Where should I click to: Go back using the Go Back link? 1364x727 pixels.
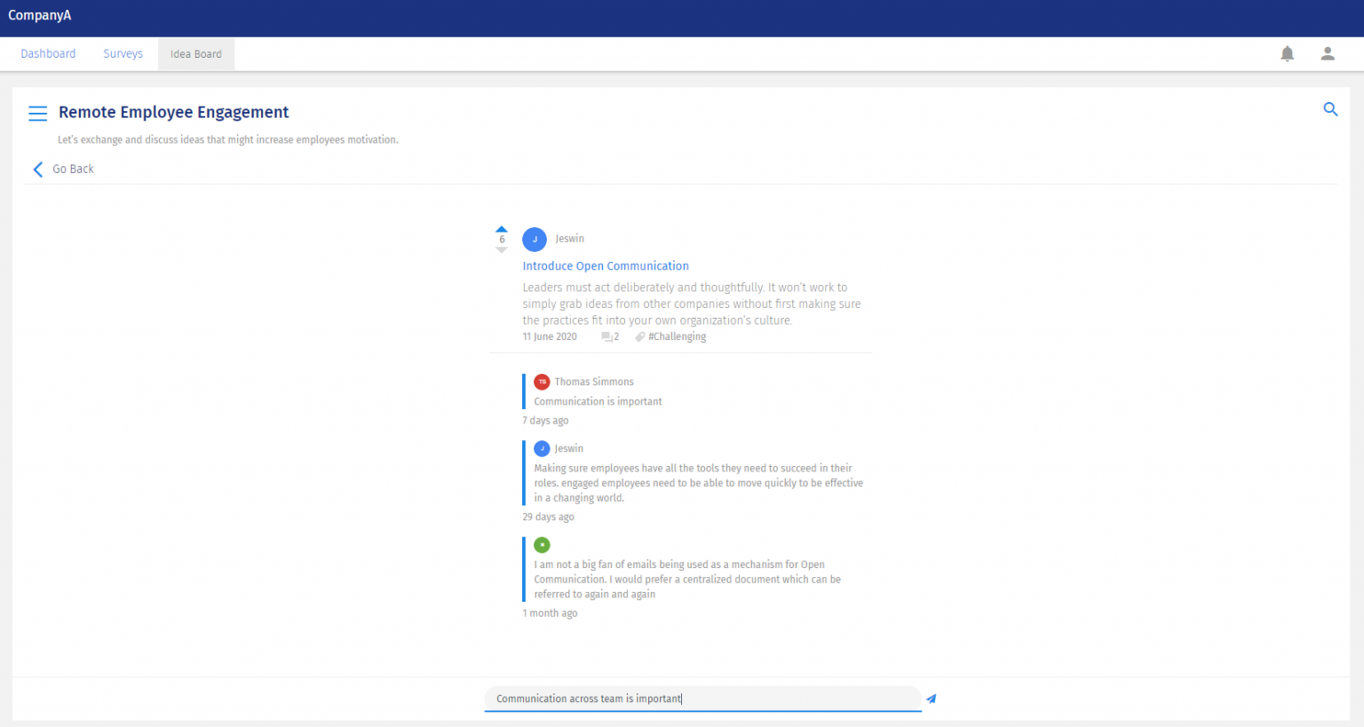tap(64, 169)
